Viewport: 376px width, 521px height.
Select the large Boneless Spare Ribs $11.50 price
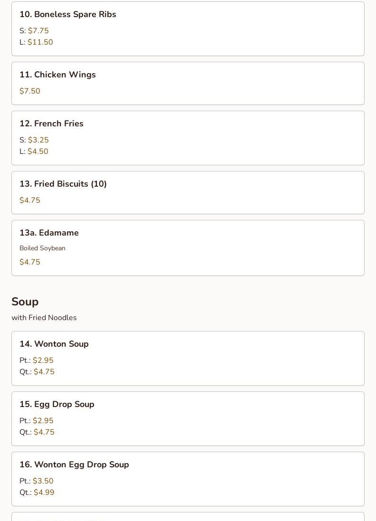coord(40,42)
